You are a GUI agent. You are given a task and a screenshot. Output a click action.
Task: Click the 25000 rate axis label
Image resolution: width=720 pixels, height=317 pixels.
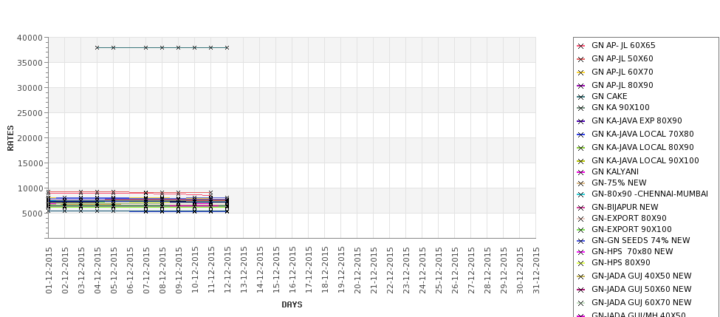pos(30,114)
